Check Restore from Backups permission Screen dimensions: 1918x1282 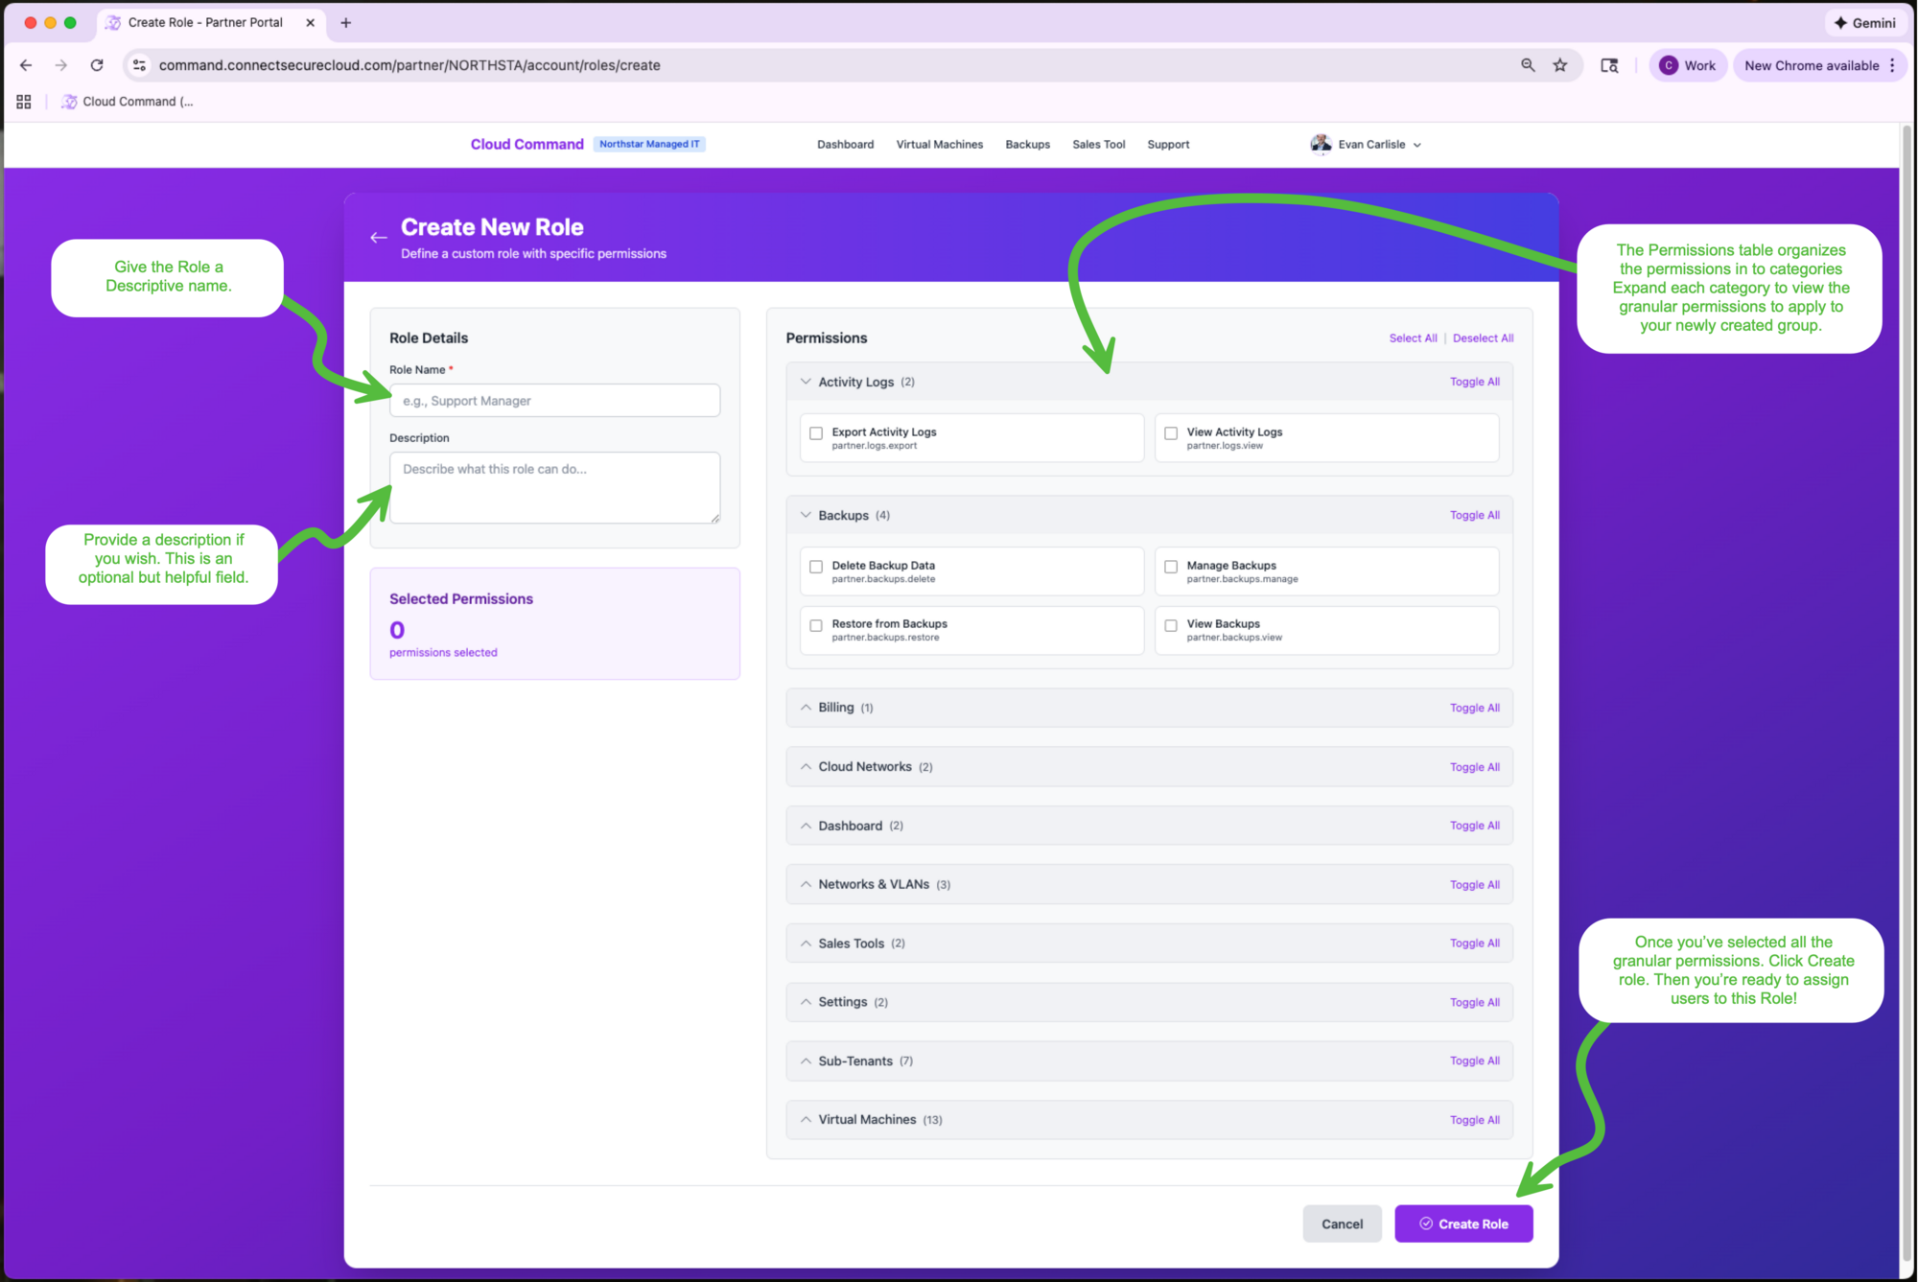816,625
